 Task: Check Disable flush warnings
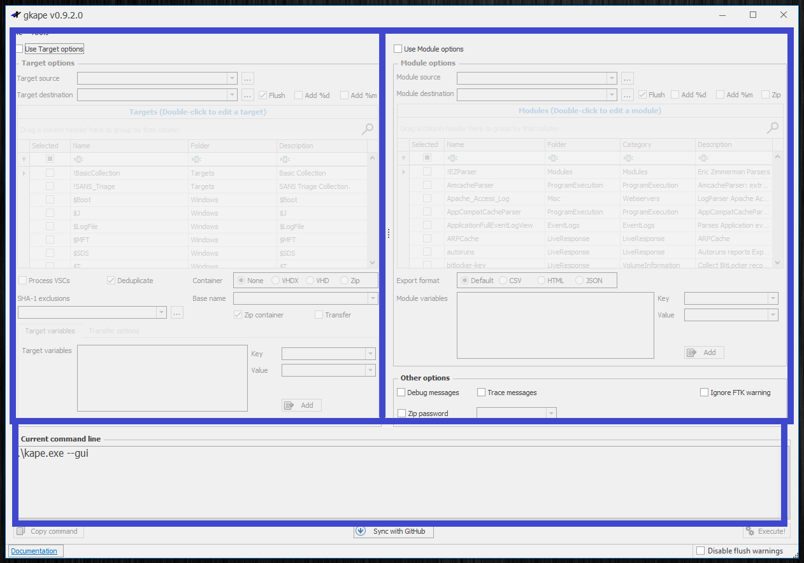(x=701, y=551)
